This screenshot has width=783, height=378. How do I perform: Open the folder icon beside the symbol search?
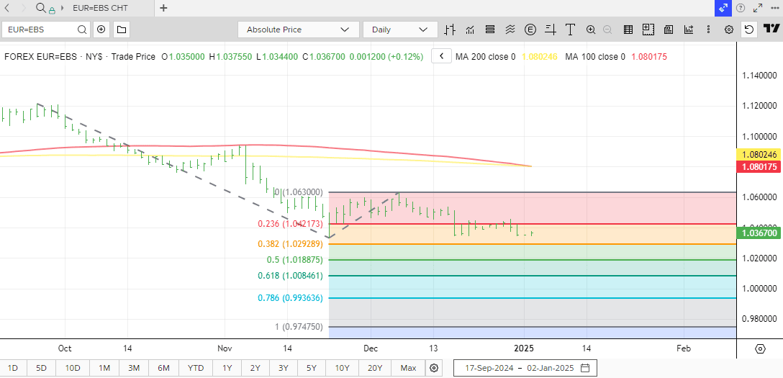tap(121, 30)
